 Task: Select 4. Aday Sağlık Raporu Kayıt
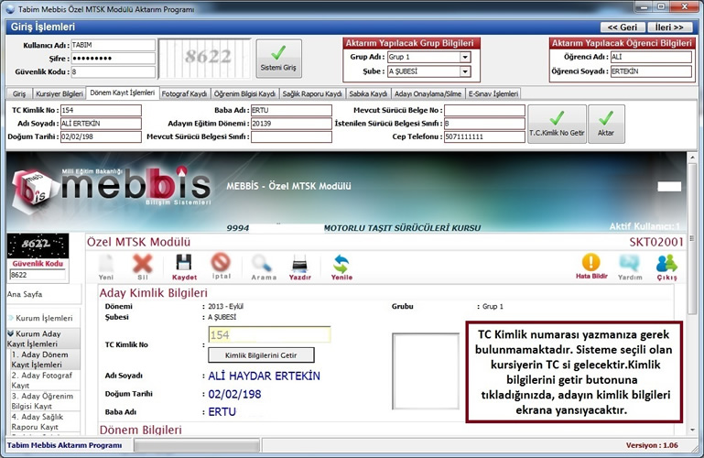click(x=46, y=421)
